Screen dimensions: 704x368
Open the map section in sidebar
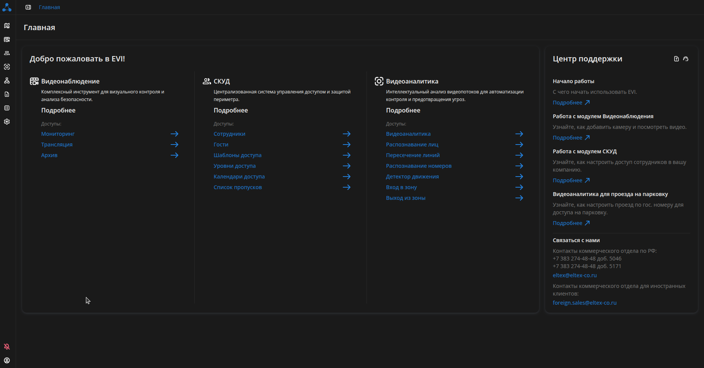tap(7, 26)
